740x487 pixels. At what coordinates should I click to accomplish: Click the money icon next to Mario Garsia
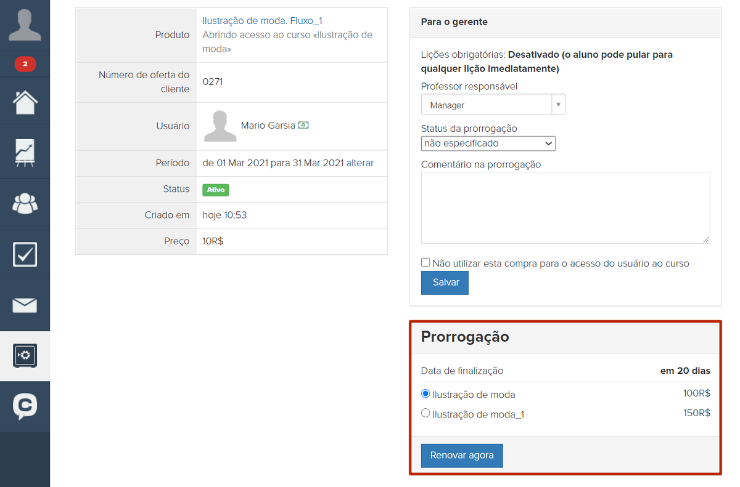tap(303, 125)
